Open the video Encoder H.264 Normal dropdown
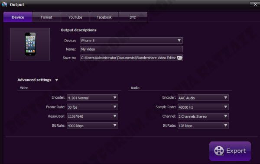 pos(92,98)
